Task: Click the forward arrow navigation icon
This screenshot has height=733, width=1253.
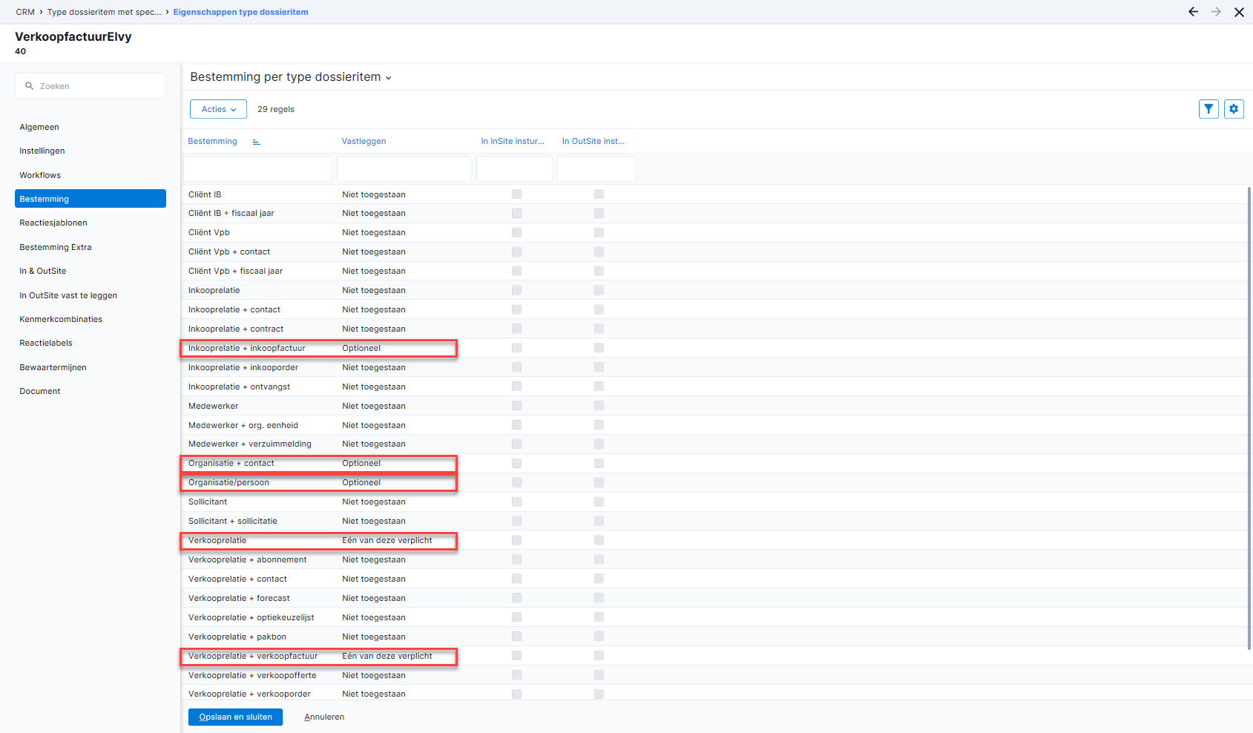Action: tap(1216, 12)
